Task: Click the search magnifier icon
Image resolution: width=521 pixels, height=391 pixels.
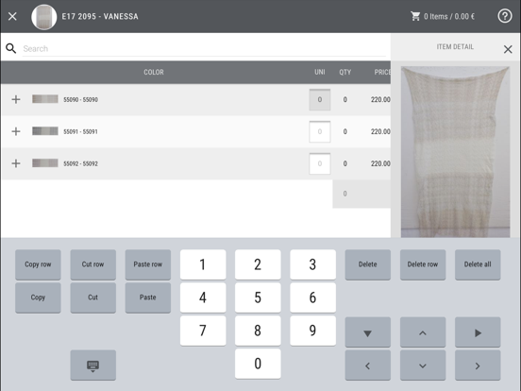Action: [x=11, y=48]
